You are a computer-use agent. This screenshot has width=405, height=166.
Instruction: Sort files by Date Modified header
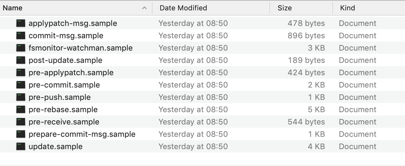(x=183, y=8)
